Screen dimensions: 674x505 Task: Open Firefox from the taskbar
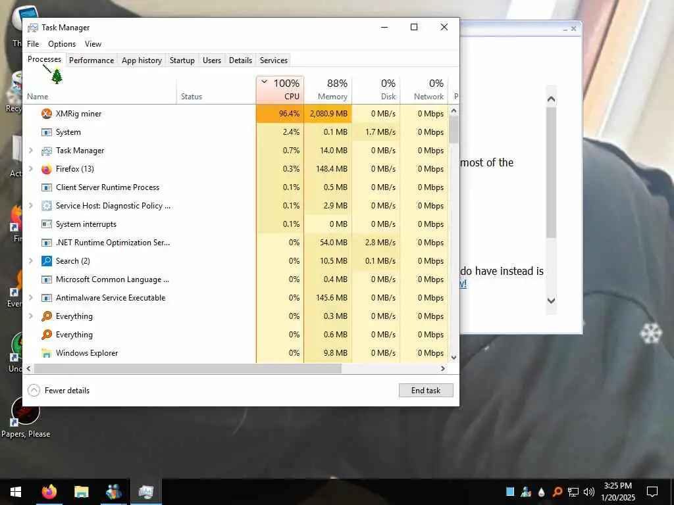point(49,492)
